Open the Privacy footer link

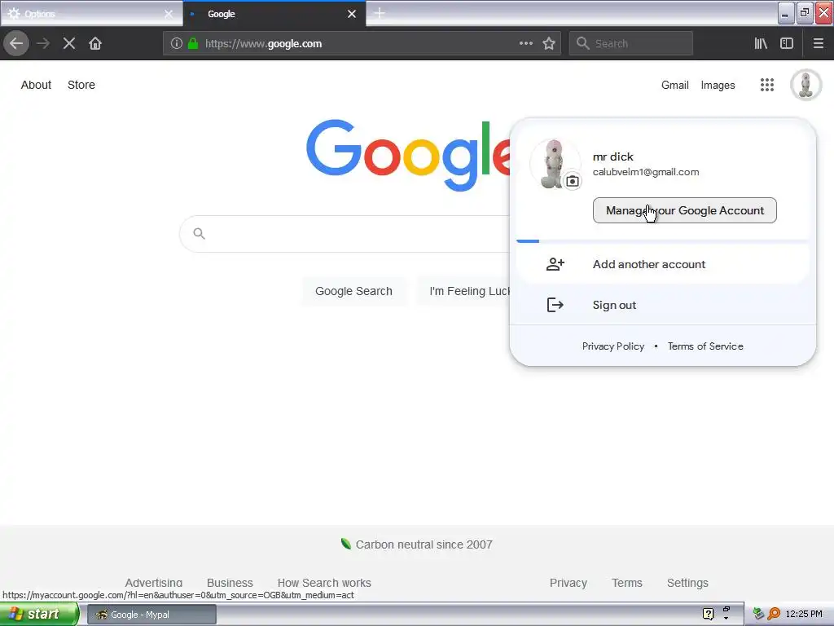point(568,583)
